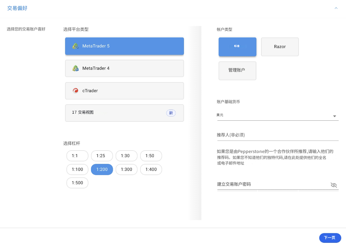Select leverage 1:300

[126, 169]
